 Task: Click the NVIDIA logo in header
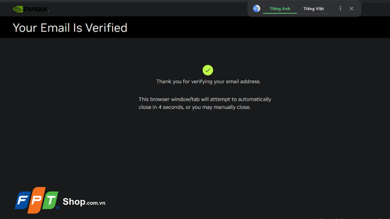click(x=31, y=9)
